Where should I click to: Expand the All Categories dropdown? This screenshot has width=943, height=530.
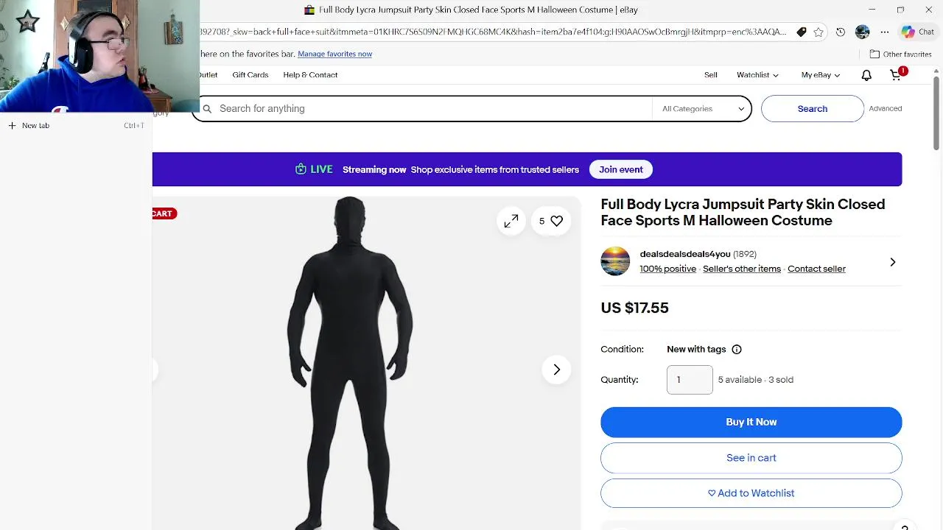702,109
